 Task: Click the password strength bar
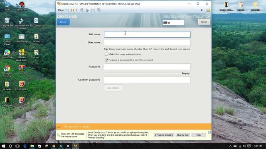pos(142,73)
